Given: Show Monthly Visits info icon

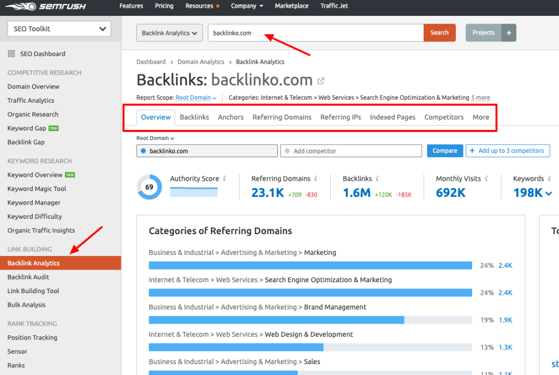Looking at the screenshot, I should pyautogui.click(x=486, y=178).
